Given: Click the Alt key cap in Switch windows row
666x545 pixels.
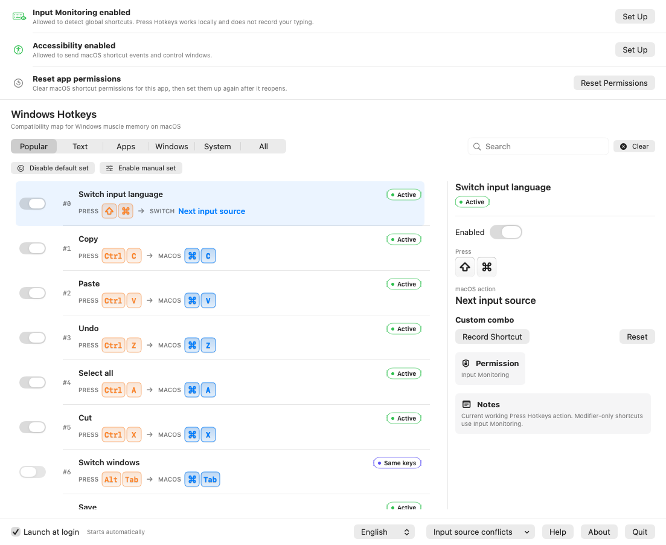Looking at the screenshot, I should click(x=111, y=480).
